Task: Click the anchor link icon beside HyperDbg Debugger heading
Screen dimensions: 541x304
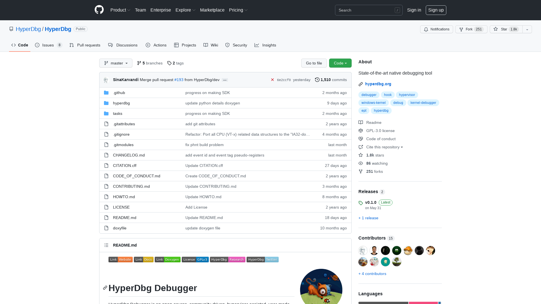Action: click(x=105, y=288)
